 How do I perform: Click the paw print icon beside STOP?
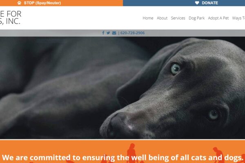(19, 3)
